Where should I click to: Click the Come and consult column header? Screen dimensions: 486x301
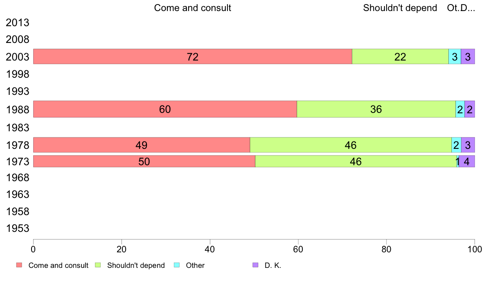[193, 8]
